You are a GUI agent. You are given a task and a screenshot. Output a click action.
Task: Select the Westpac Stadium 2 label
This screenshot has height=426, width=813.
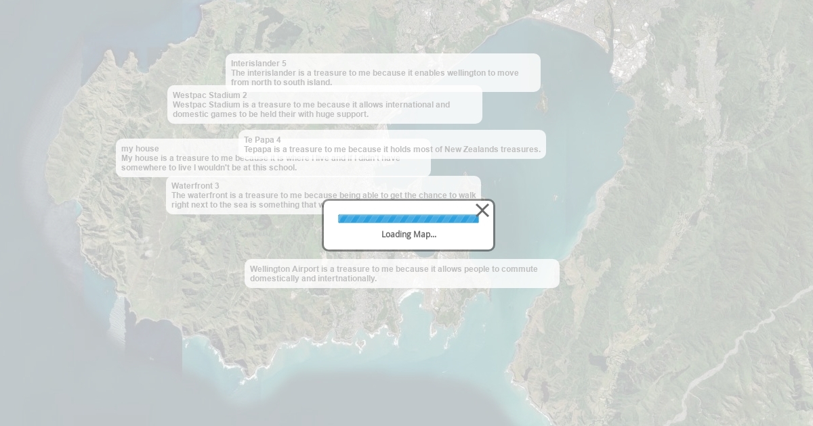click(x=325, y=104)
